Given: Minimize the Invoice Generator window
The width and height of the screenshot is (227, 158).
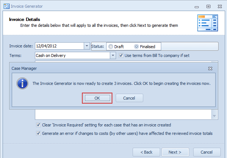Looking at the screenshot, I should 197,7.
